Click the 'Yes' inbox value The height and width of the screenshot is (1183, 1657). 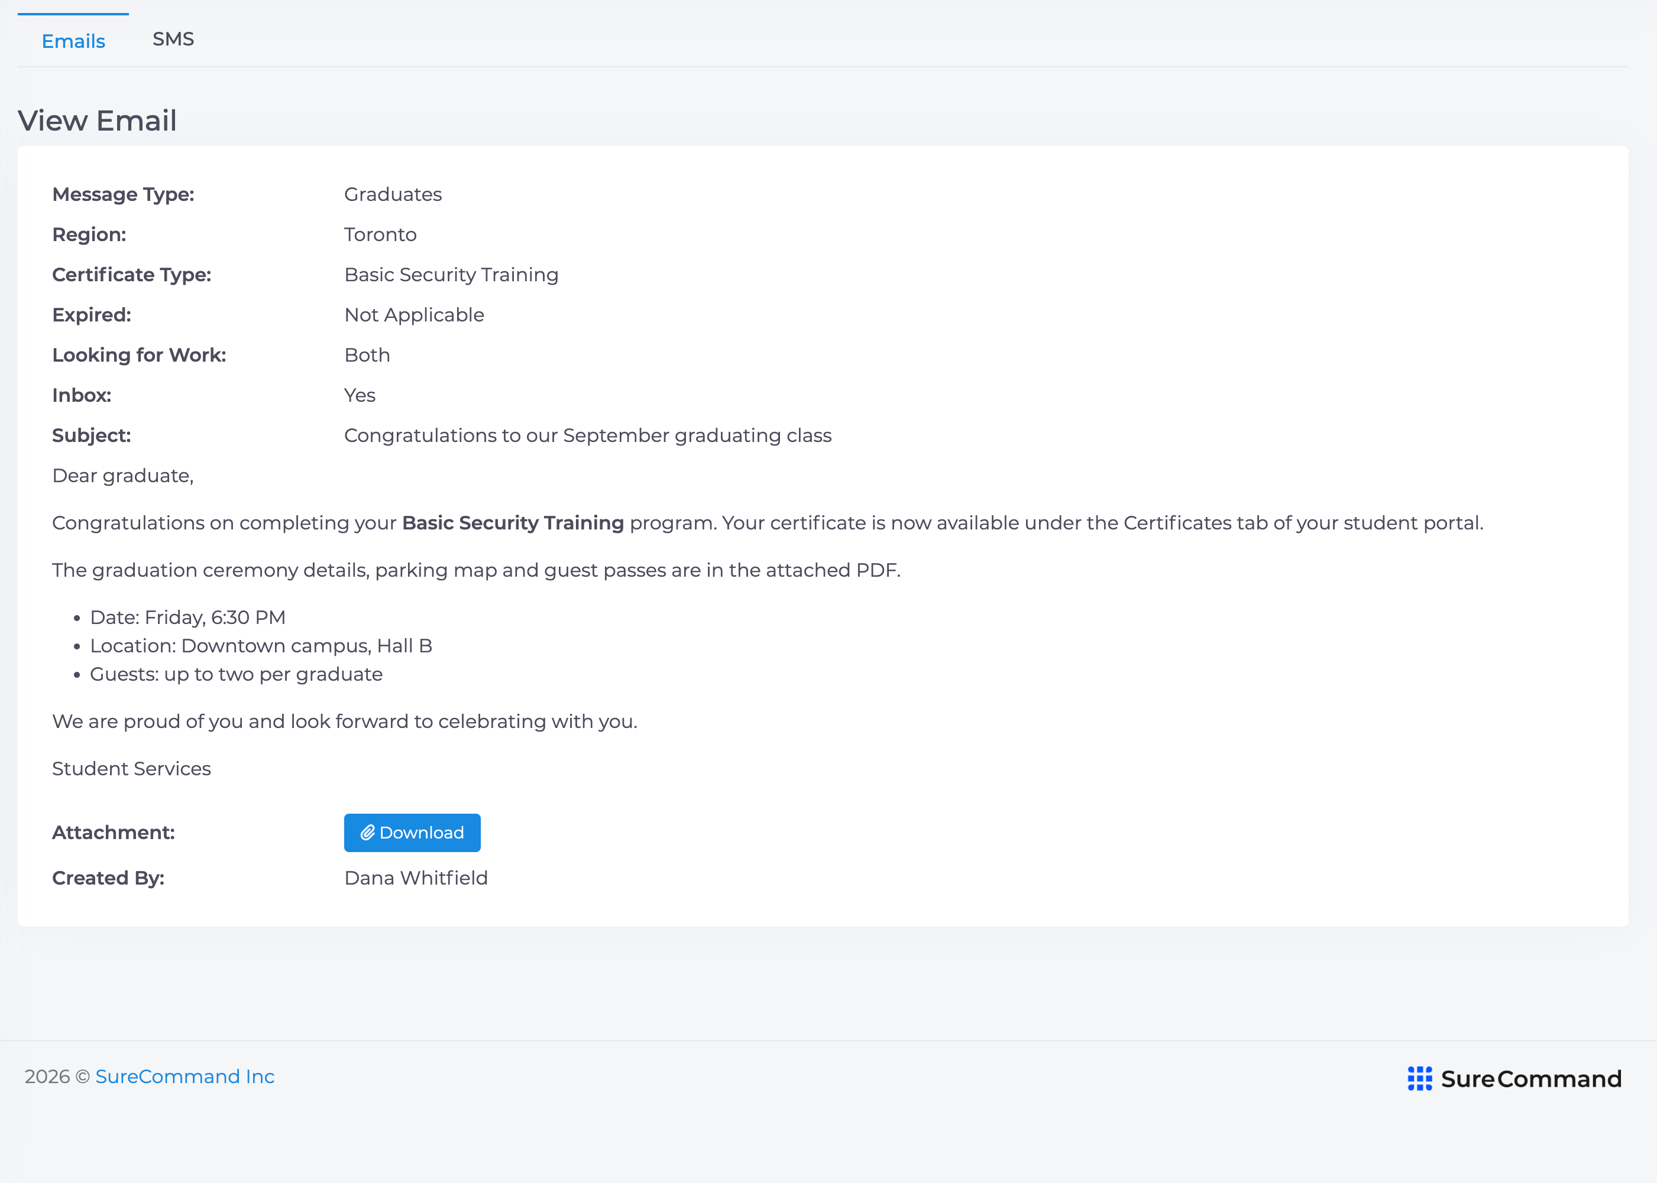tap(360, 395)
